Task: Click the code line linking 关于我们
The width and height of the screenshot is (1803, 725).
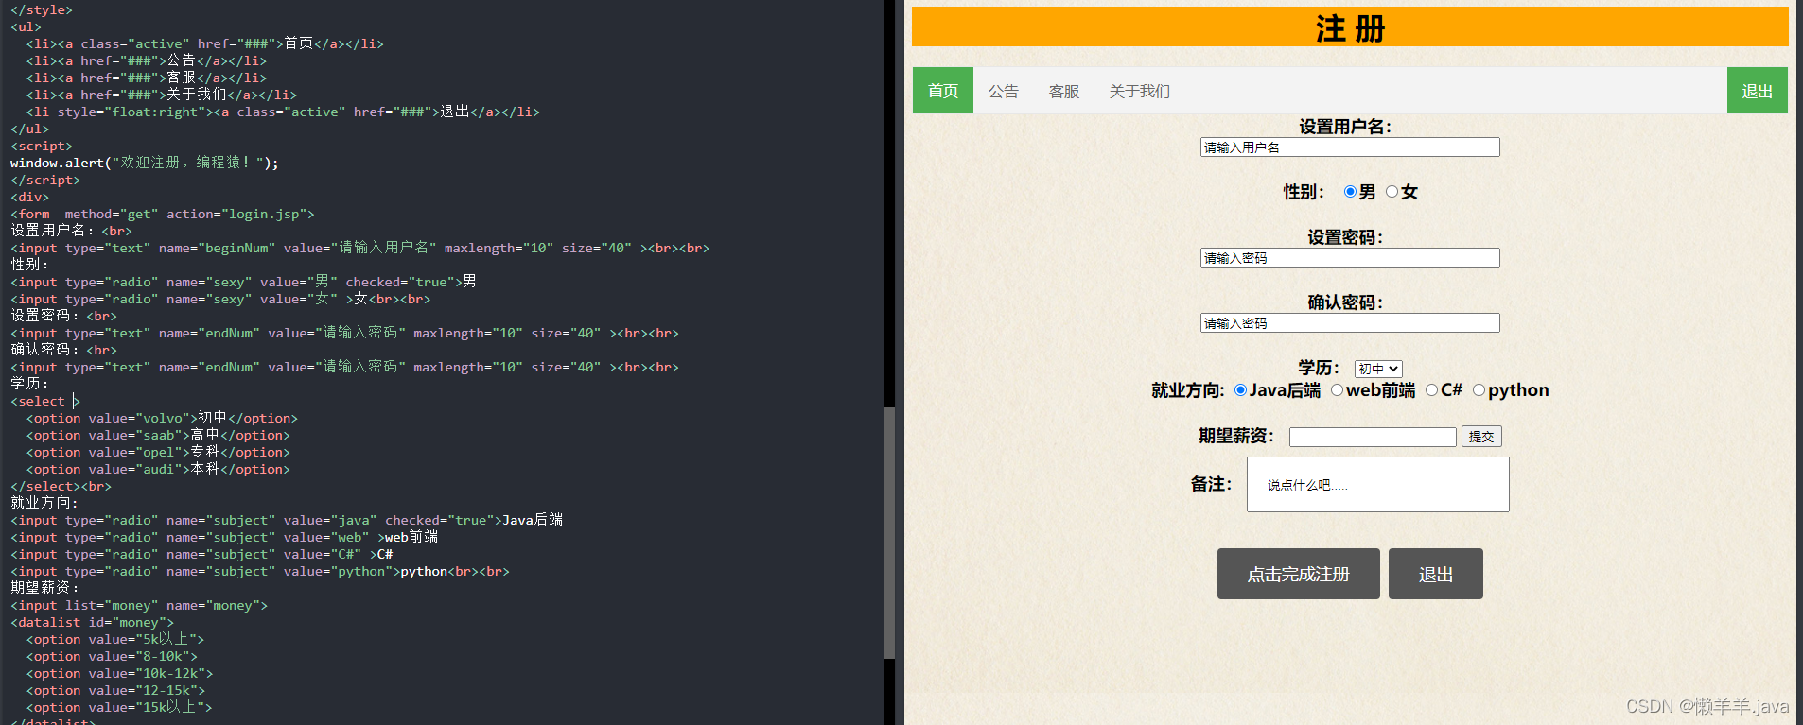Action: pyautogui.click(x=162, y=95)
